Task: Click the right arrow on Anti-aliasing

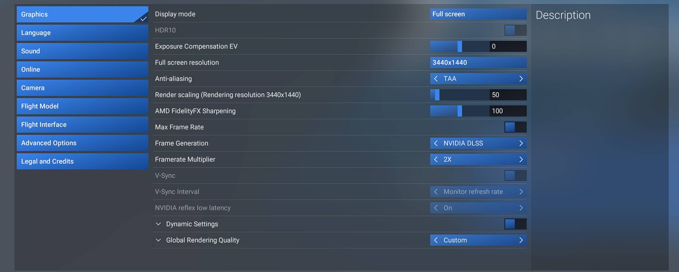Action: coord(521,79)
